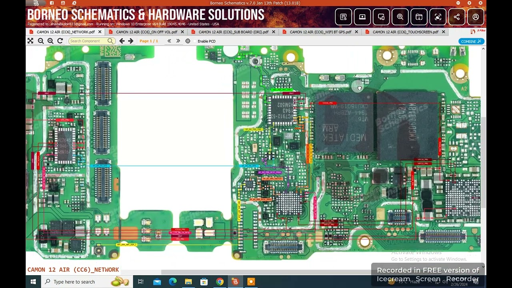The height and width of the screenshot is (288, 512).
Task: Open Task View on taskbar
Action: tap(141, 282)
